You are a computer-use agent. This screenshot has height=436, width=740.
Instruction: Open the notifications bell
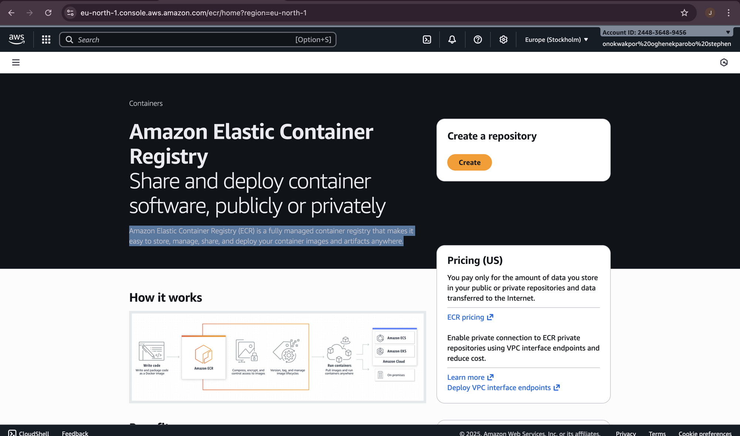(x=452, y=40)
